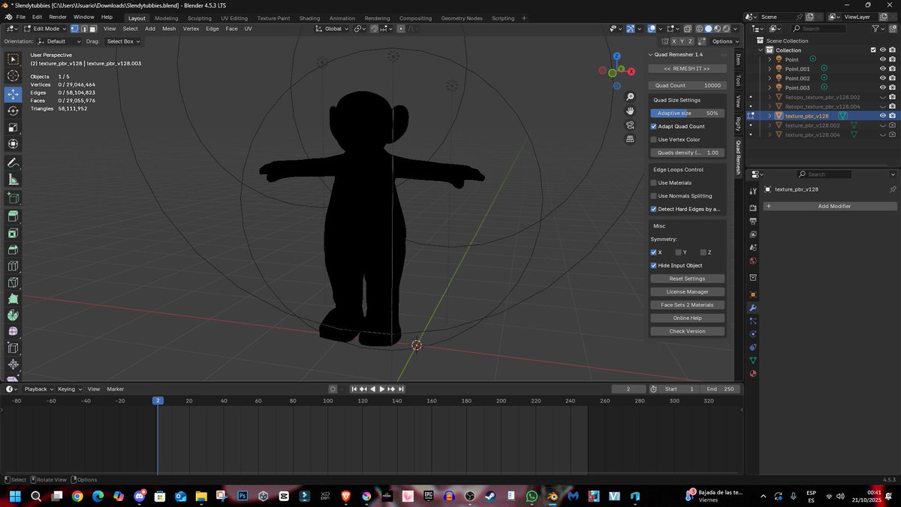The image size is (901, 507).
Task: Toggle camera view icon in viewport
Action: coord(631,125)
